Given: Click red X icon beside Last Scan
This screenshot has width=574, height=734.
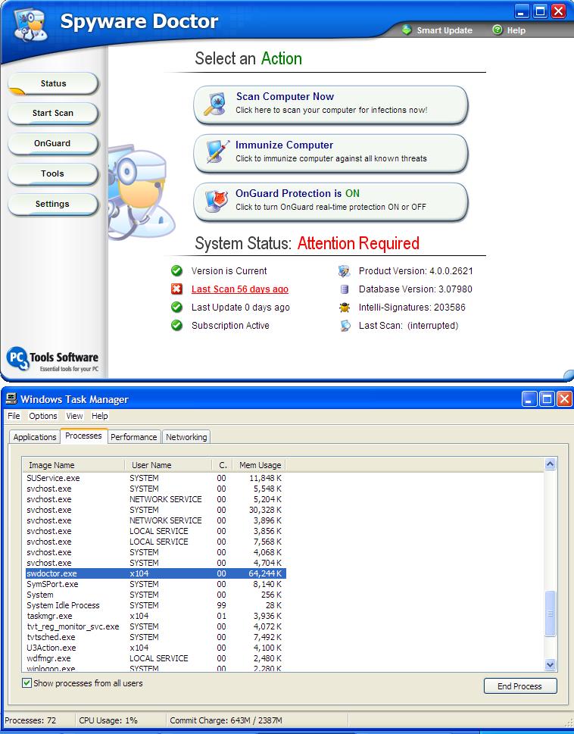Looking at the screenshot, I should pos(176,289).
